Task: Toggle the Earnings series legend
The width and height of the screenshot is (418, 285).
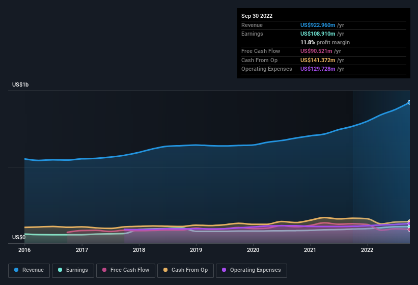Action: (73, 270)
